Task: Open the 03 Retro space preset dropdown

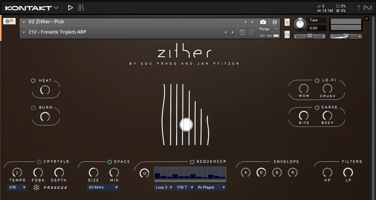Action: [103, 187]
